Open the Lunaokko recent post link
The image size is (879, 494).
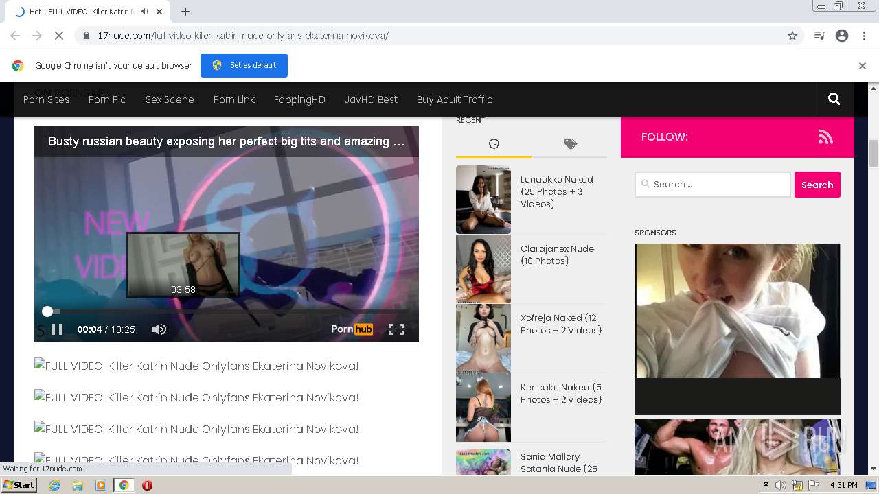(x=556, y=191)
